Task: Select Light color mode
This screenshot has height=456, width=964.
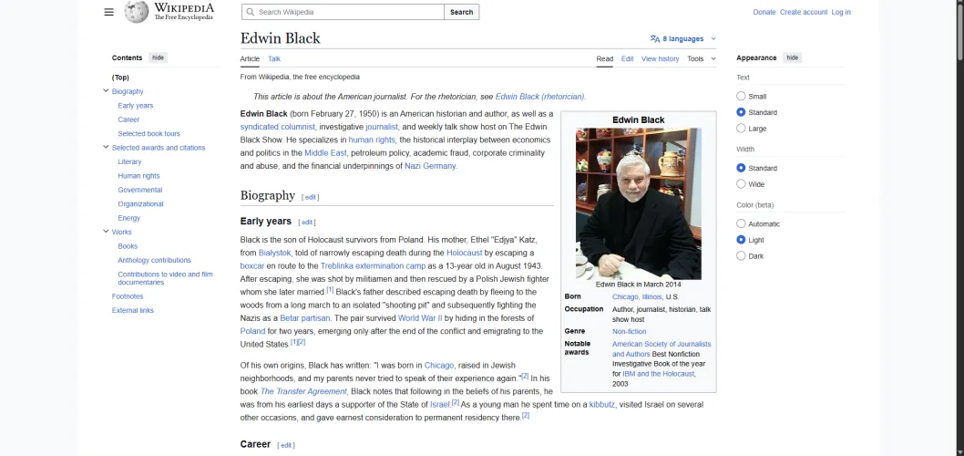Action: tap(741, 240)
